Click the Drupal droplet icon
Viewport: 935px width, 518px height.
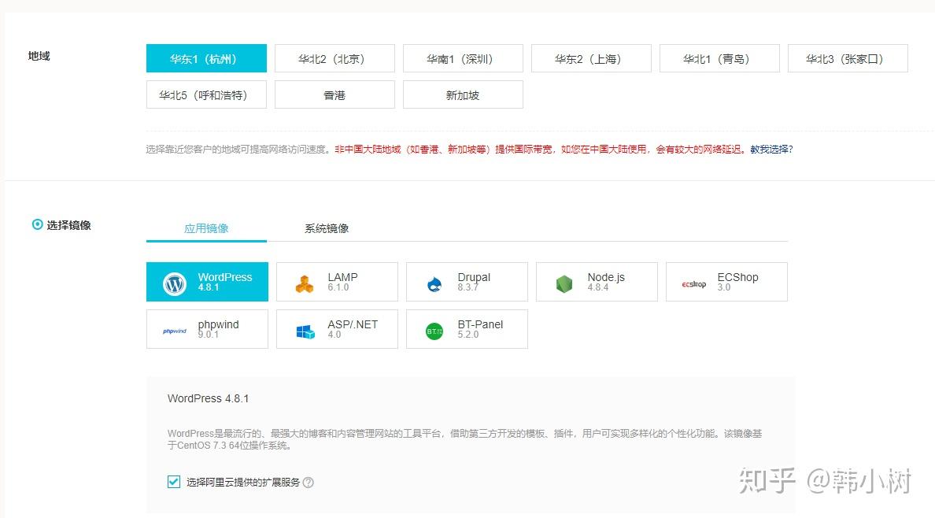pos(434,284)
